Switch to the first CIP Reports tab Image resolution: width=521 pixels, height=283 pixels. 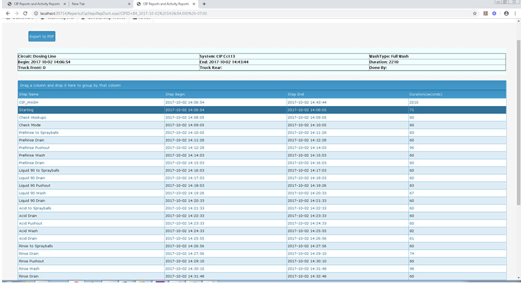tap(37, 4)
